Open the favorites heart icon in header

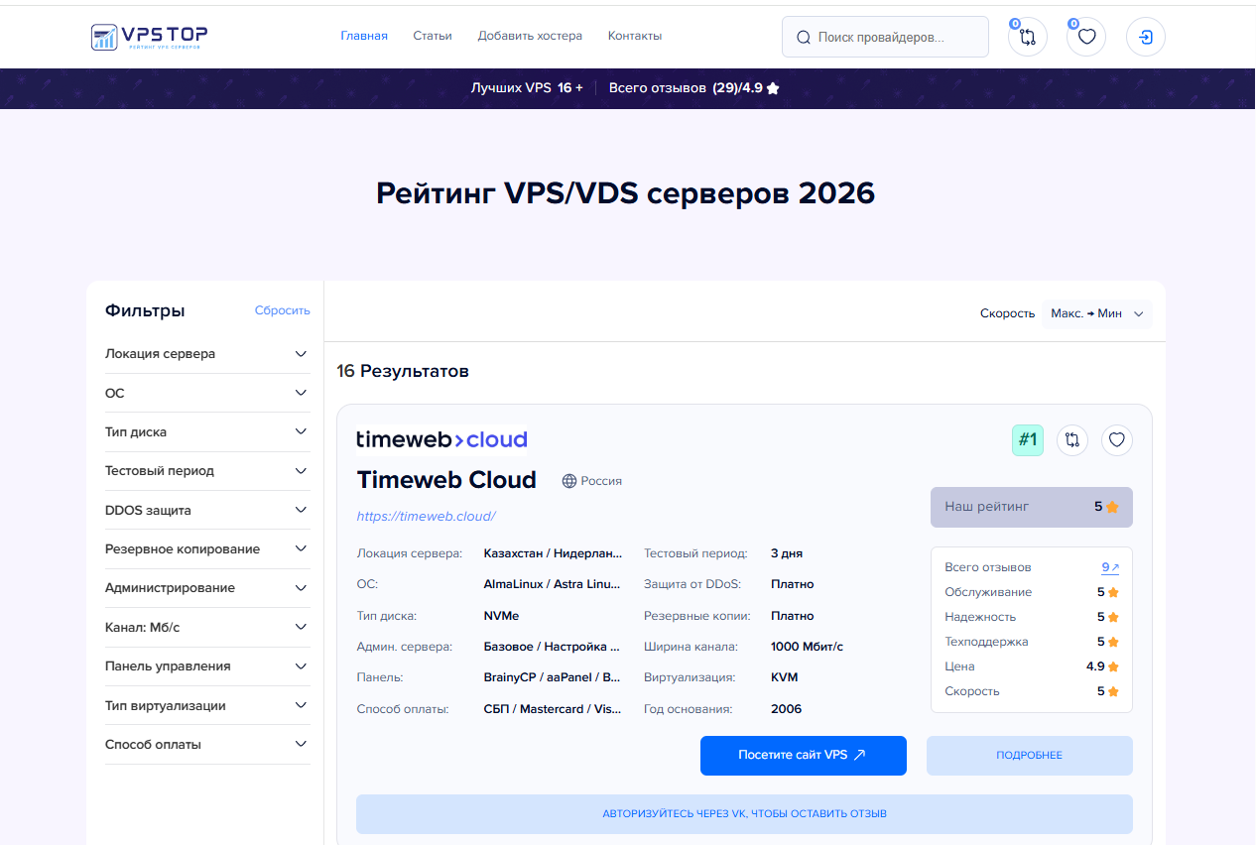click(1086, 37)
